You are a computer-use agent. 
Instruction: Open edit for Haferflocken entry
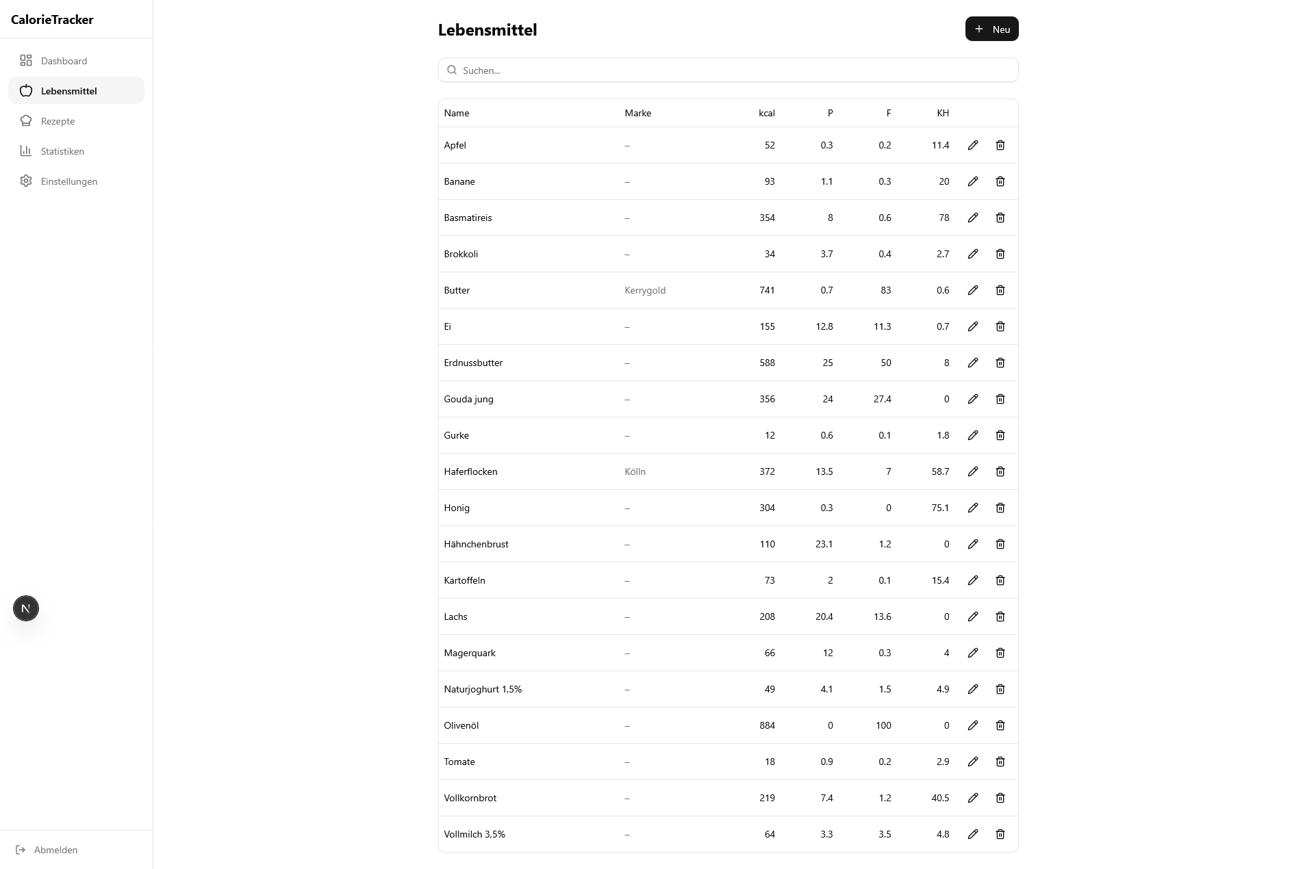point(973,471)
